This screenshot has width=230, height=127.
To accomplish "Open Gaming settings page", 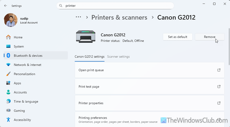I will (36, 111).
